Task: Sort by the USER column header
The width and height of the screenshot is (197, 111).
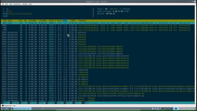Action: 10,21
